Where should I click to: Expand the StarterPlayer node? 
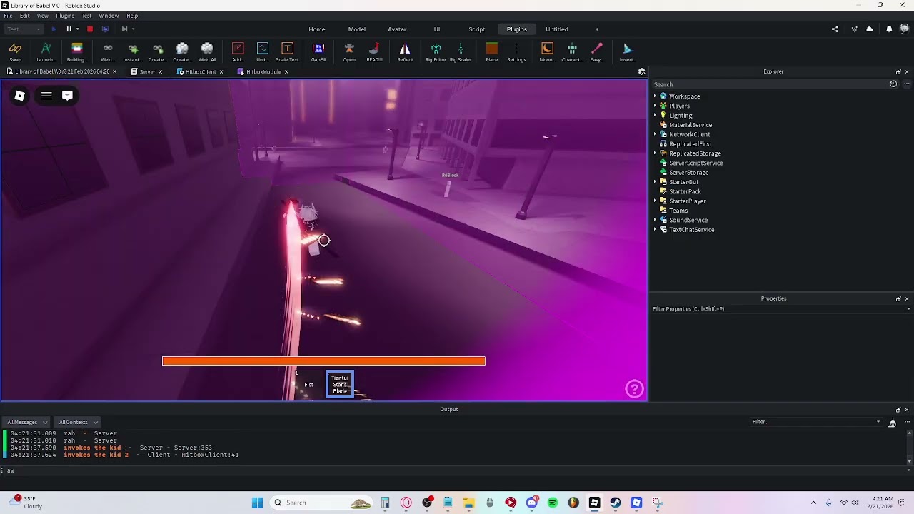click(x=655, y=201)
